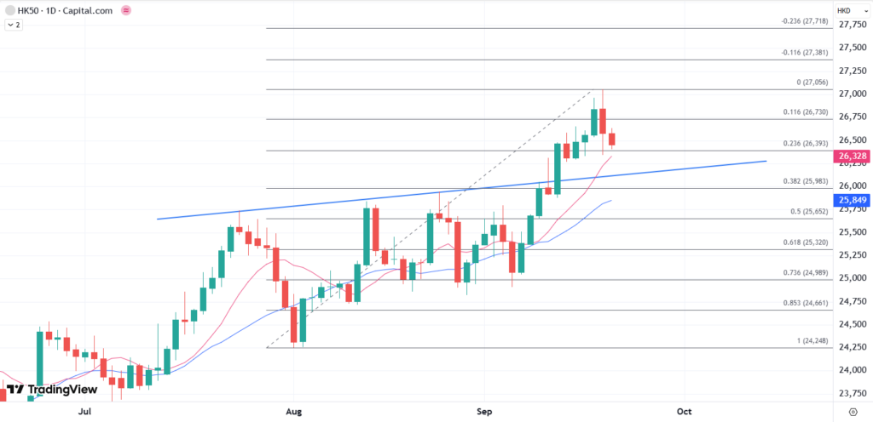Click the pink market status icon
Viewport: 873px width, 422px height.
pyautogui.click(x=127, y=10)
